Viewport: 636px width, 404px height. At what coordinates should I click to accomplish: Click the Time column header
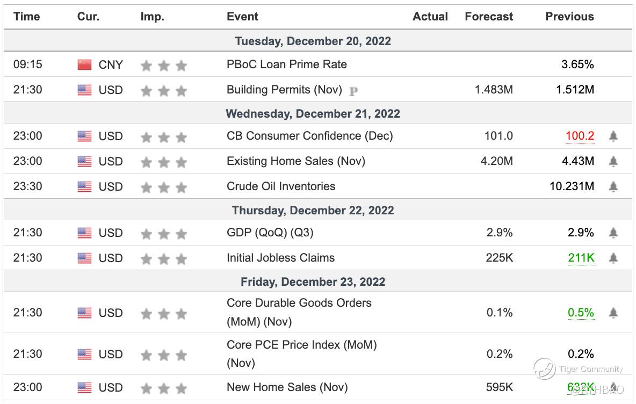coord(27,16)
